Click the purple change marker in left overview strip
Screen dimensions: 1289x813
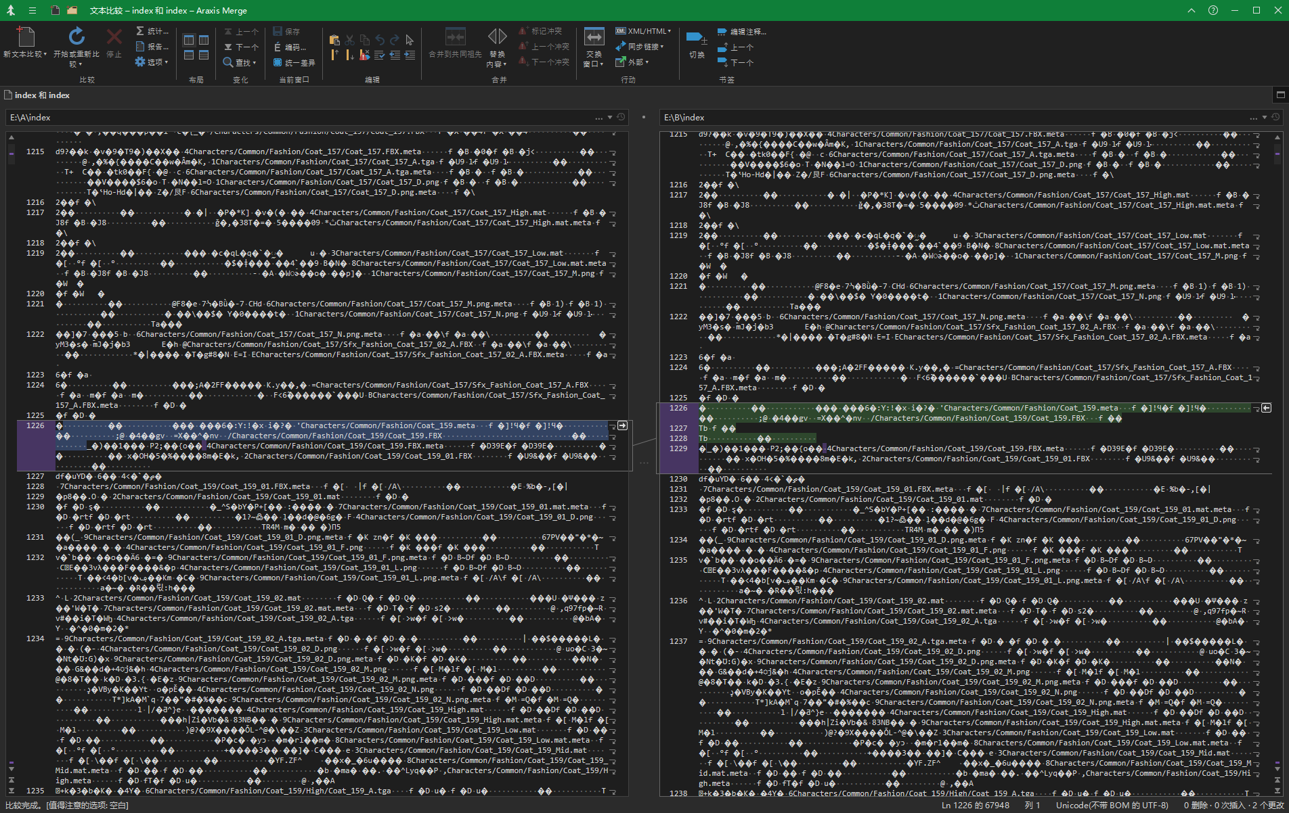pos(11,154)
